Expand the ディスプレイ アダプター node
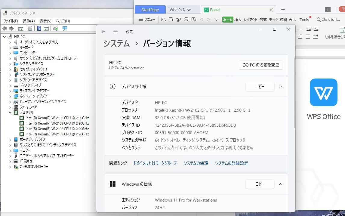Viewport: 345px width, 216px height. click(10, 91)
